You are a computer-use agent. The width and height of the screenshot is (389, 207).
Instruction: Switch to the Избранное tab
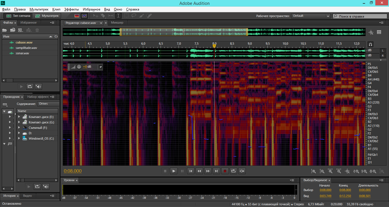pos(28,22)
